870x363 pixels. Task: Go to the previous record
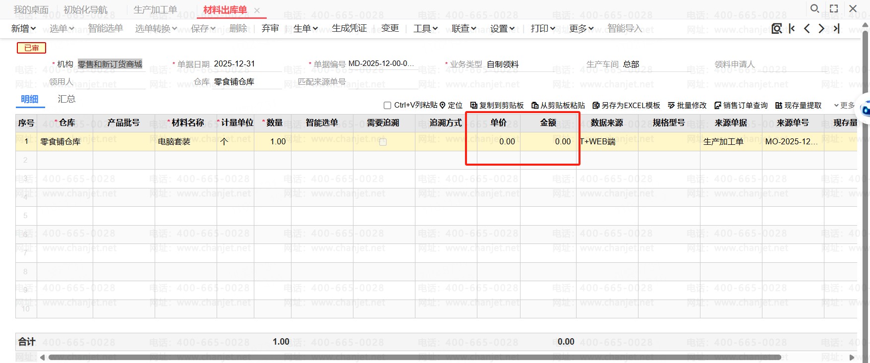click(x=807, y=28)
